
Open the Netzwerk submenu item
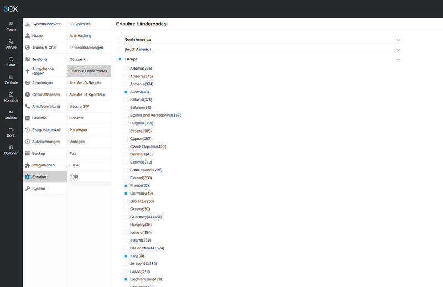tap(89, 59)
